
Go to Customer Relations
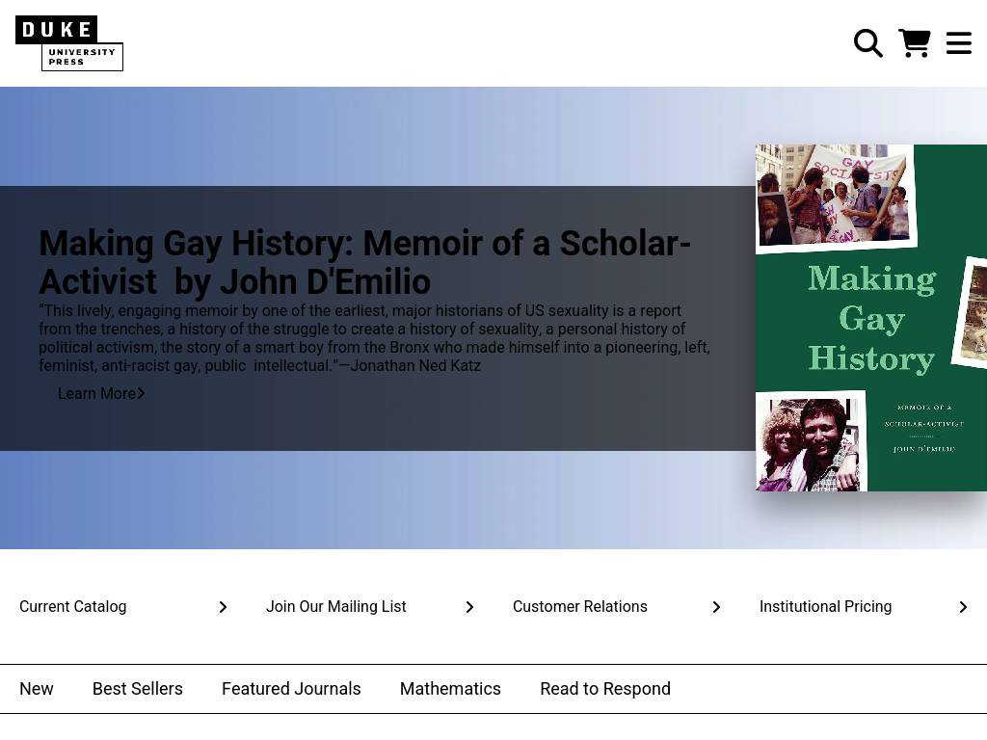[579, 607]
